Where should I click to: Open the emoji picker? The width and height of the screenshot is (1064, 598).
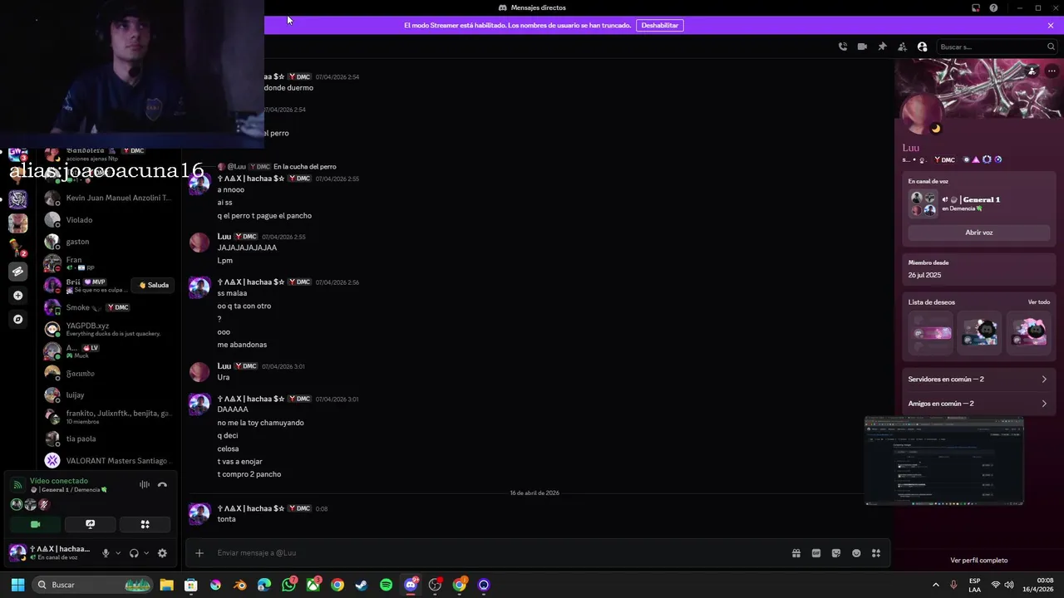856,553
